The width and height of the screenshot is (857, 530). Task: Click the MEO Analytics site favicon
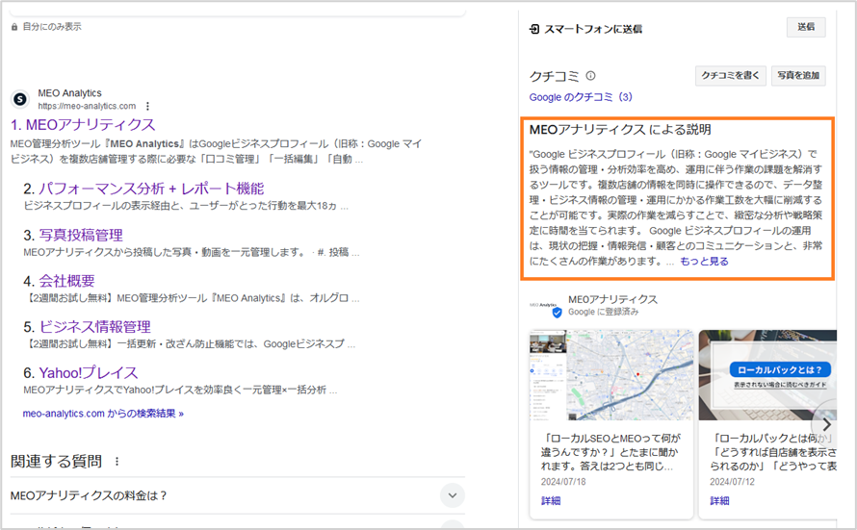pos(20,99)
